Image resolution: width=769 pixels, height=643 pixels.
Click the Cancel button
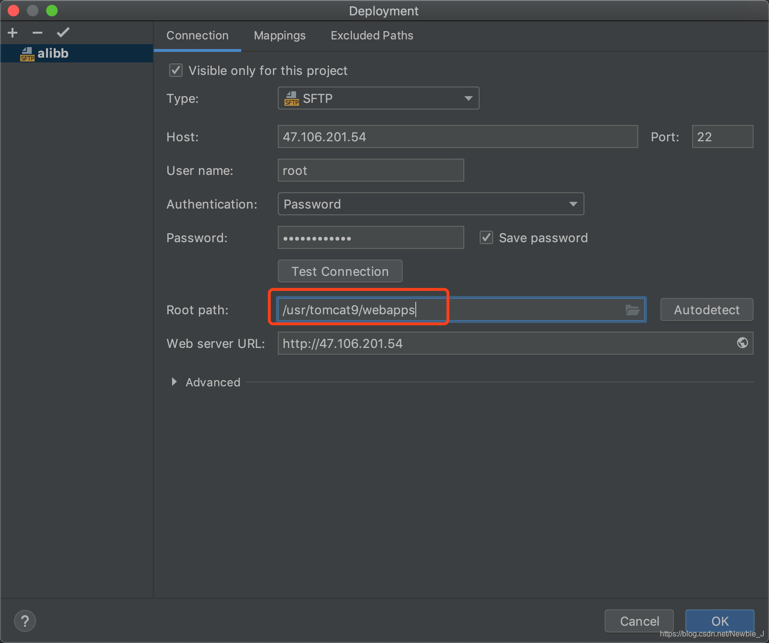click(639, 621)
